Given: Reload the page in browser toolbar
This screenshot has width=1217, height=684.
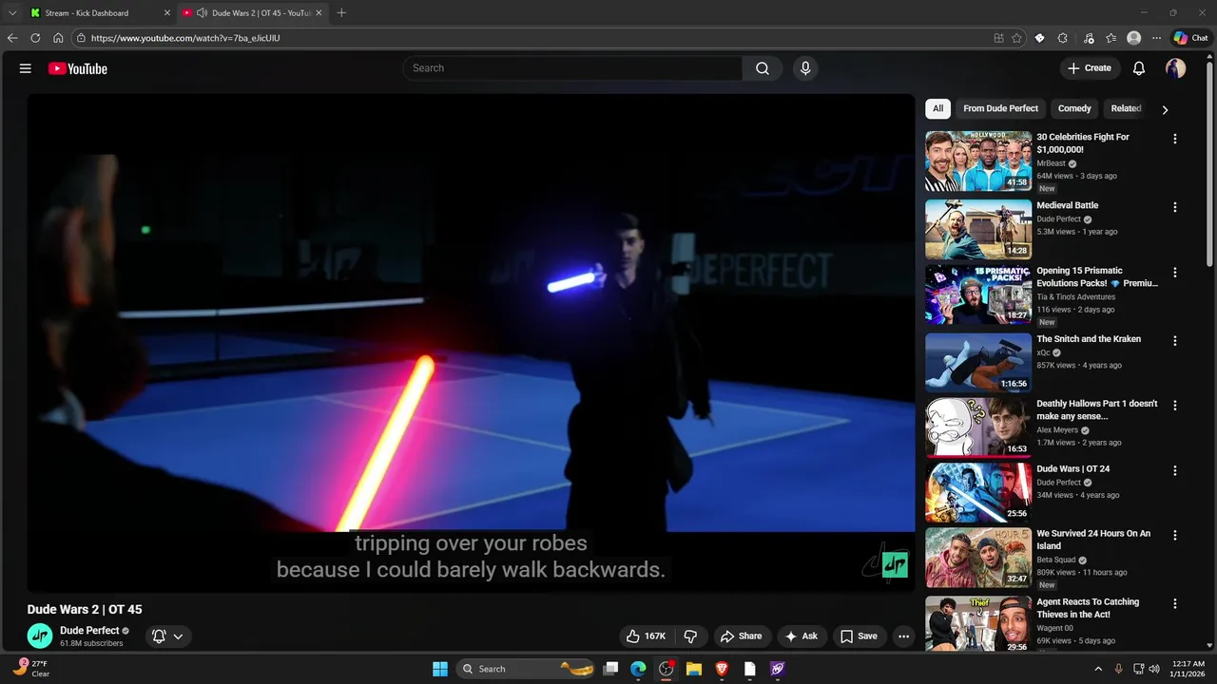Looking at the screenshot, I should click(x=35, y=38).
